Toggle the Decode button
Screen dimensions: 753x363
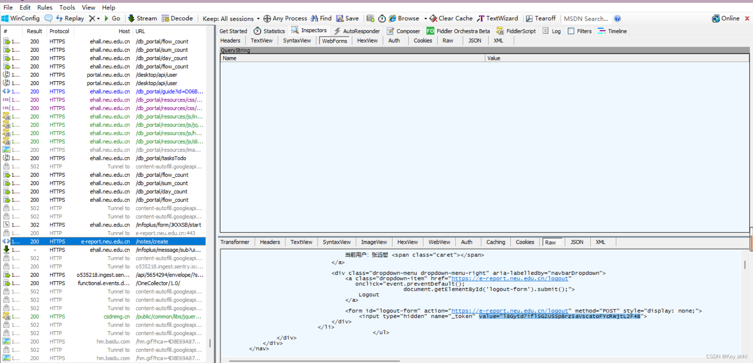pyautogui.click(x=177, y=18)
